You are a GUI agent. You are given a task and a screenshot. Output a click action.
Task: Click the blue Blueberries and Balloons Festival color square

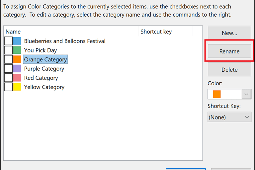tap(17, 41)
